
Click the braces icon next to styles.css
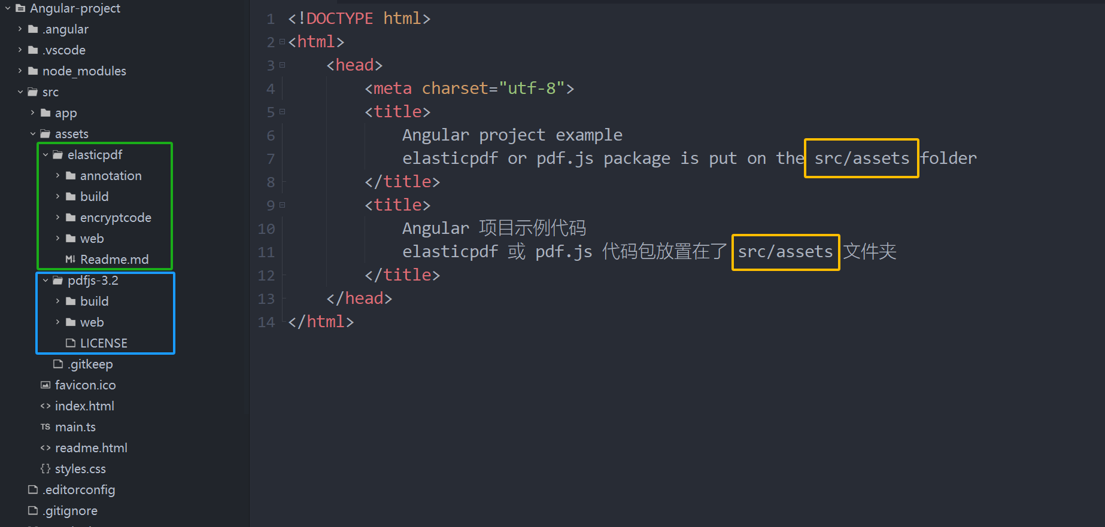(45, 468)
